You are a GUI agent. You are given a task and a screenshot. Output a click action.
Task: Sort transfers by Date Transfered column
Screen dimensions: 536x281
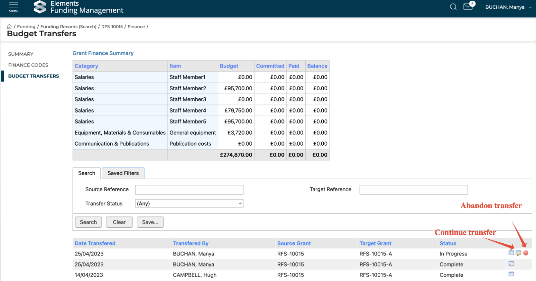pos(95,243)
